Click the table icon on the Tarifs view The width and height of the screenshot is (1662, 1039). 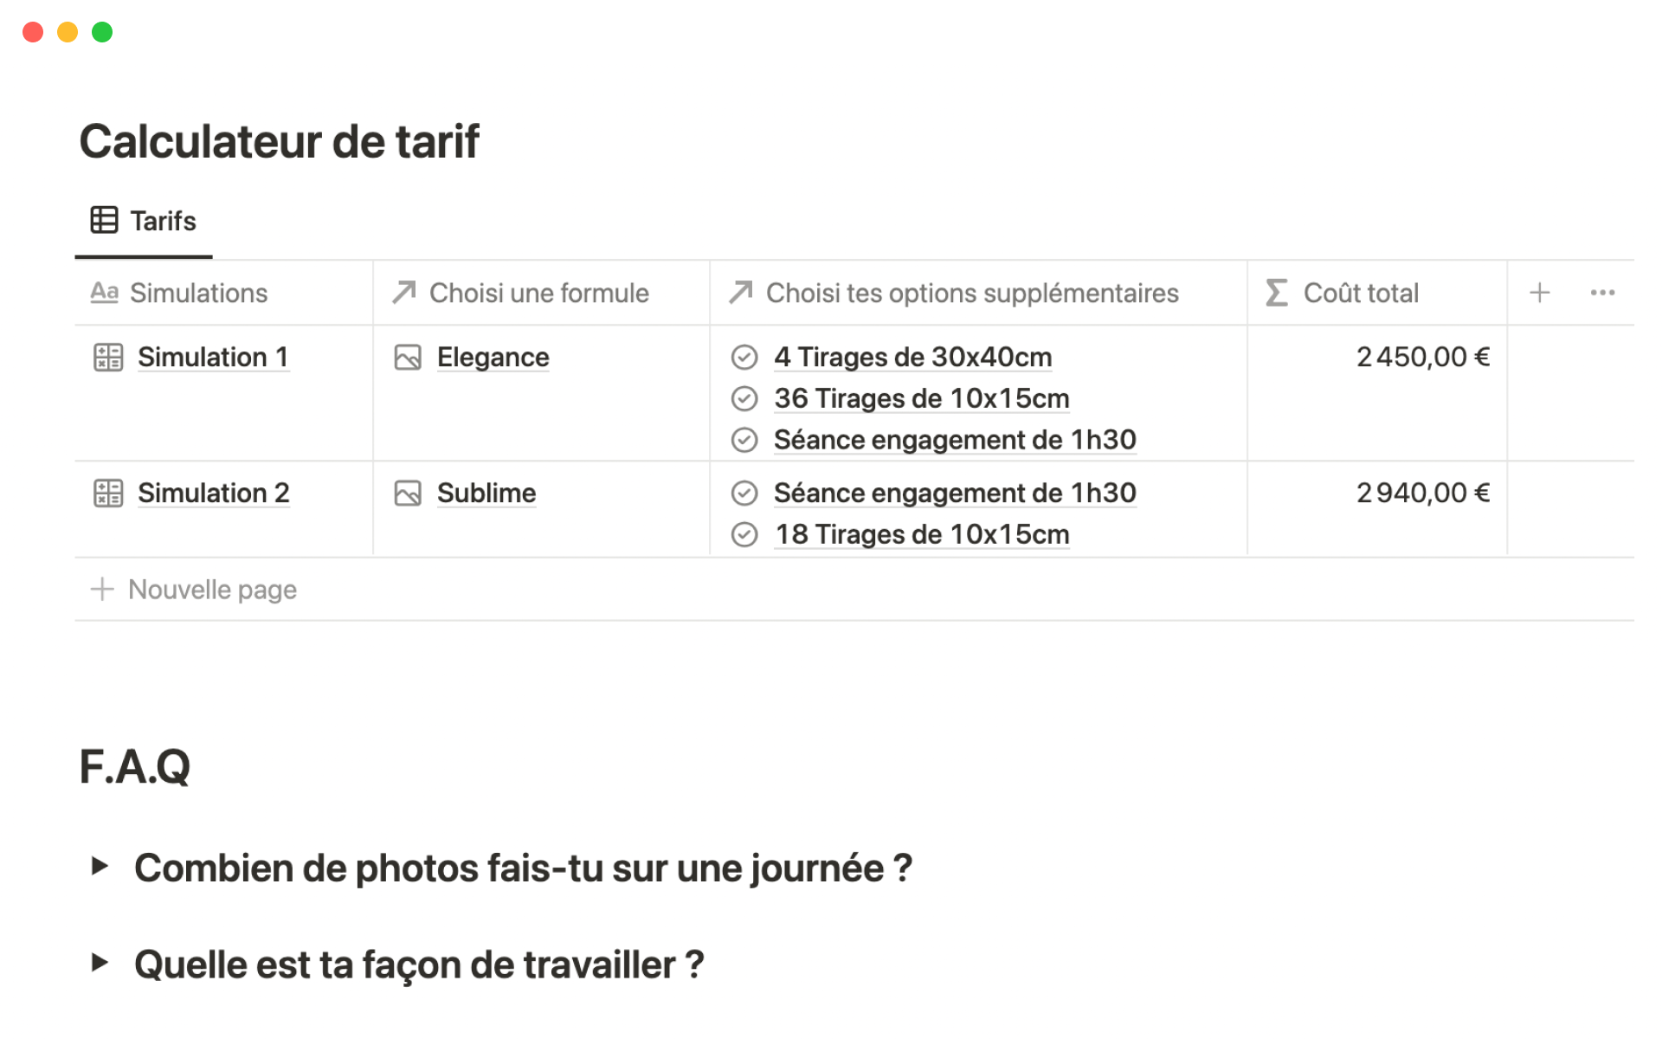coord(104,220)
